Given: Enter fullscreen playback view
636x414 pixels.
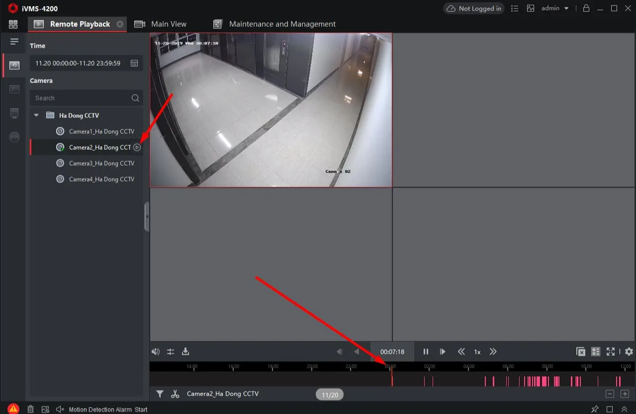Looking at the screenshot, I should pyautogui.click(x=611, y=351).
